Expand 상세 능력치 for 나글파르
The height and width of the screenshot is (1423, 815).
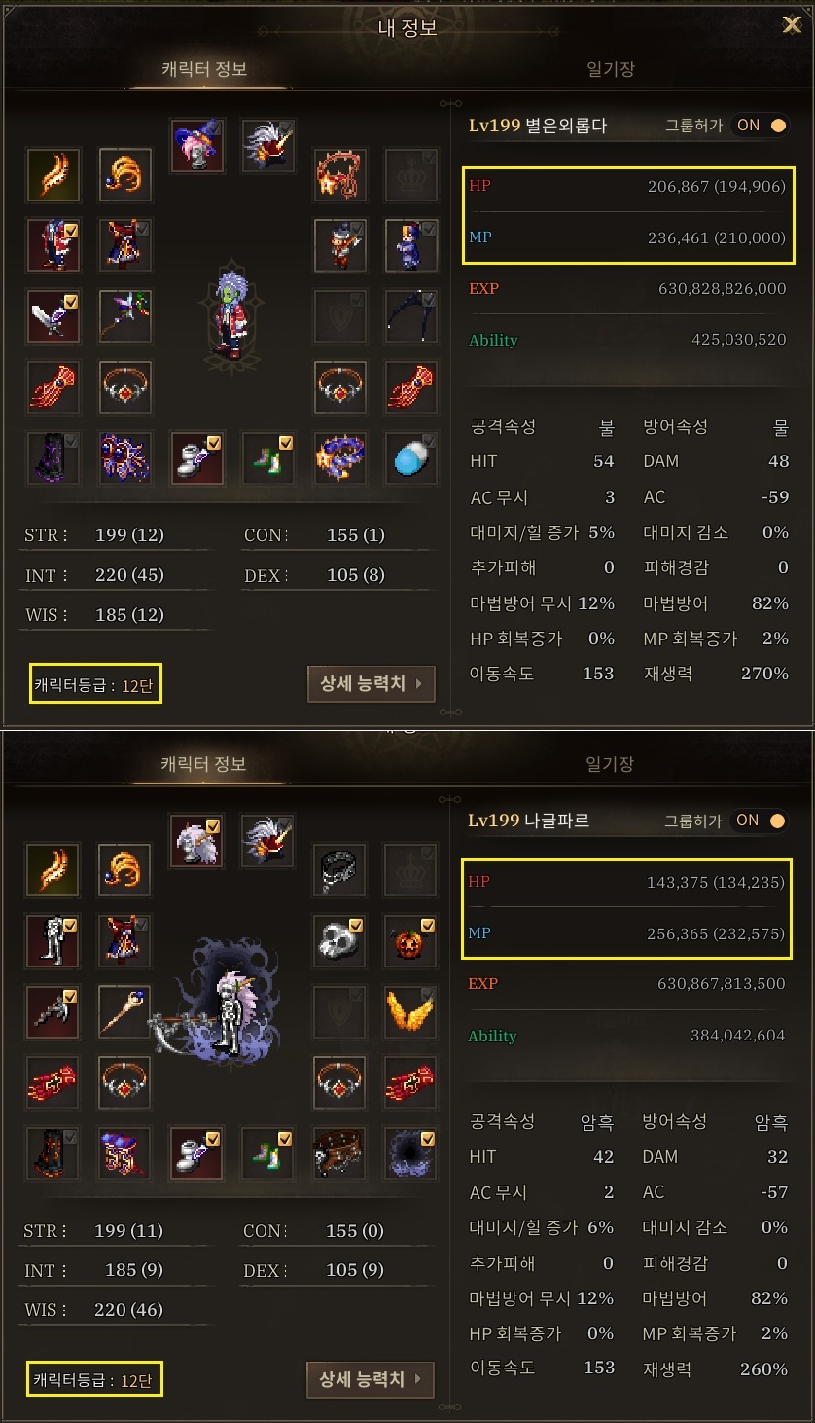(x=371, y=1379)
